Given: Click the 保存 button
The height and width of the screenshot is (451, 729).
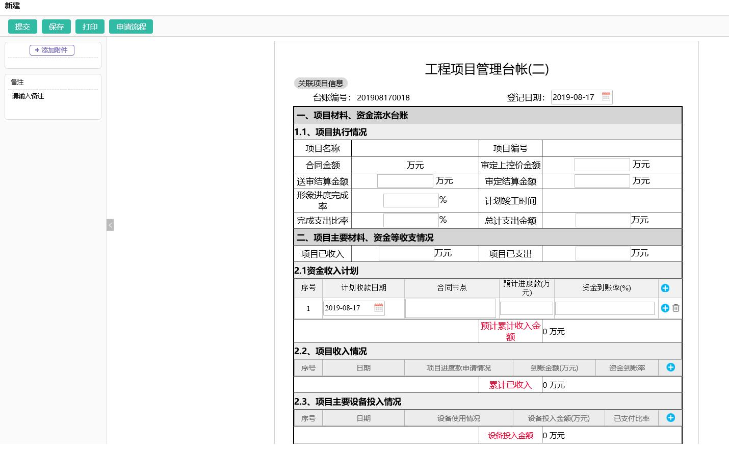Looking at the screenshot, I should [x=56, y=26].
